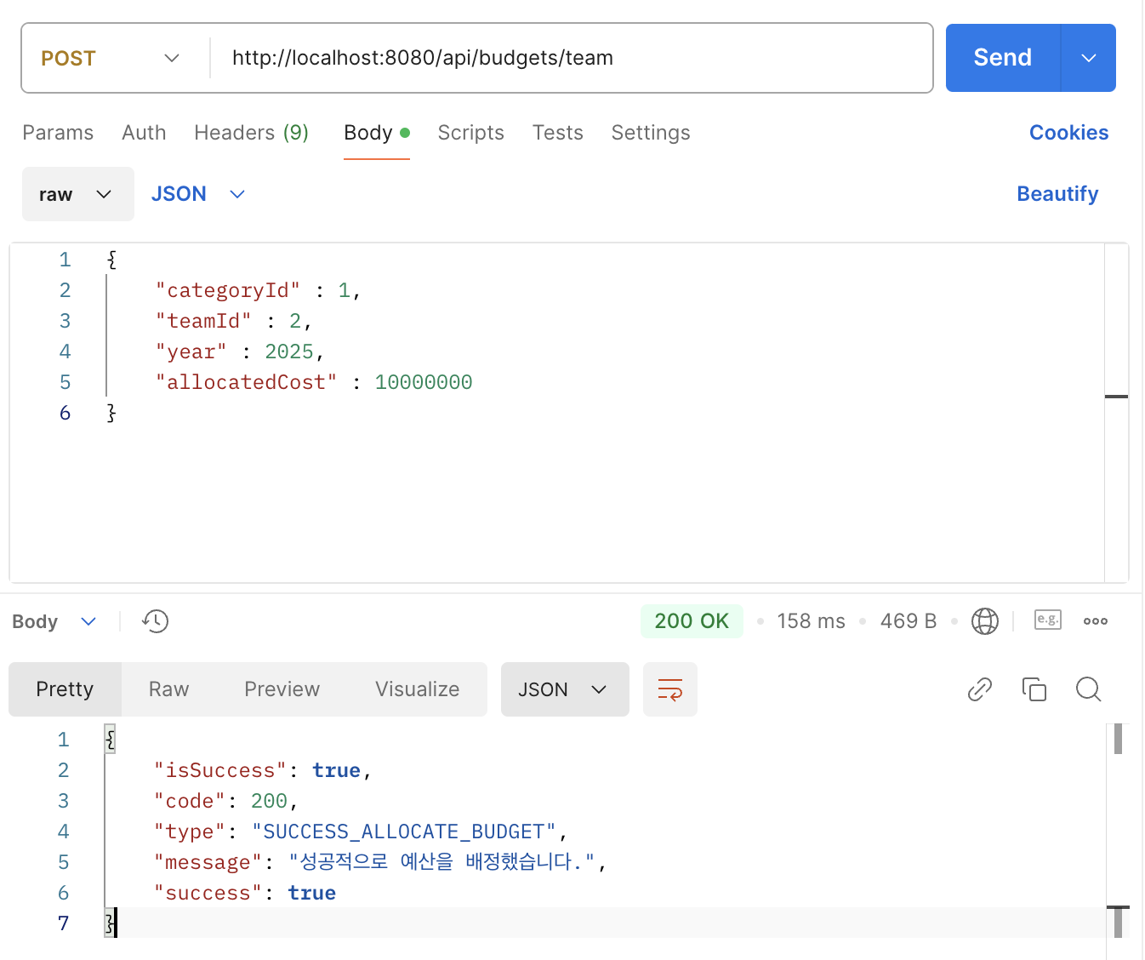
Task: Open the HTTP method POST dropdown
Action: [112, 58]
